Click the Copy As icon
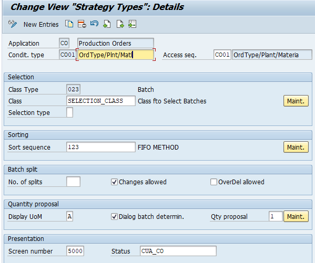Screen dimensions: 315x263 point(69,24)
